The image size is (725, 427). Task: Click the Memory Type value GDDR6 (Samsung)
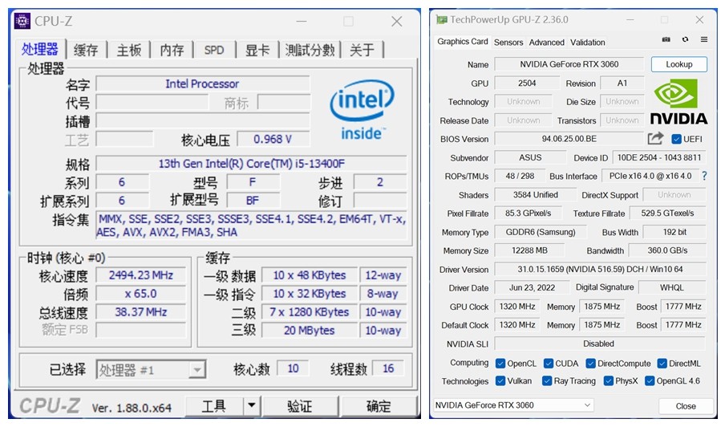pyautogui.click(x=541, y=232)
